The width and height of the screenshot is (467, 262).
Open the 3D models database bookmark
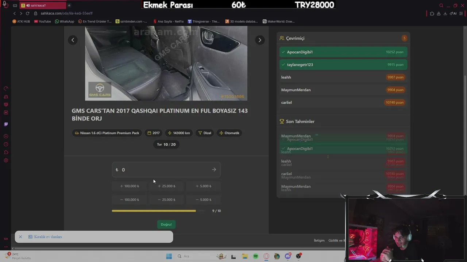pos(242,21)
